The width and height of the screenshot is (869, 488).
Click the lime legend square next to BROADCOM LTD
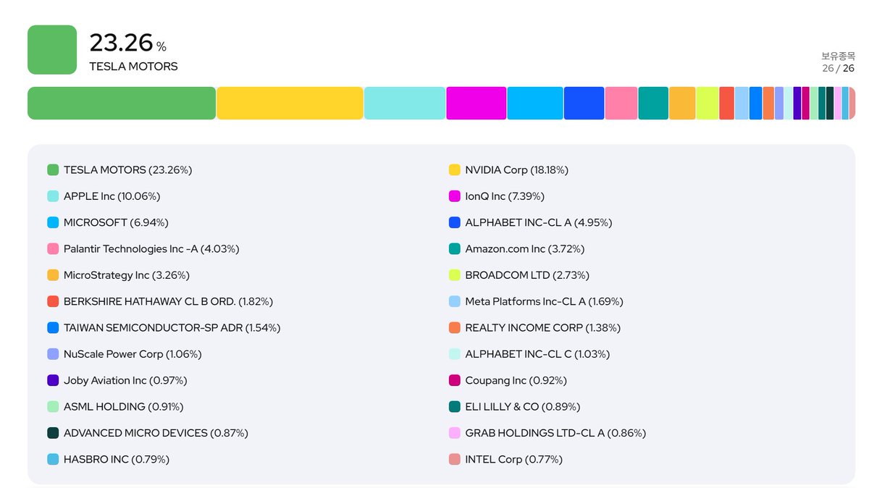click(455, 275)
